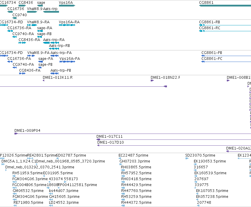251x207 pixels.
Task: Select EST RE71980.5prime
Action: click(15, 206)
